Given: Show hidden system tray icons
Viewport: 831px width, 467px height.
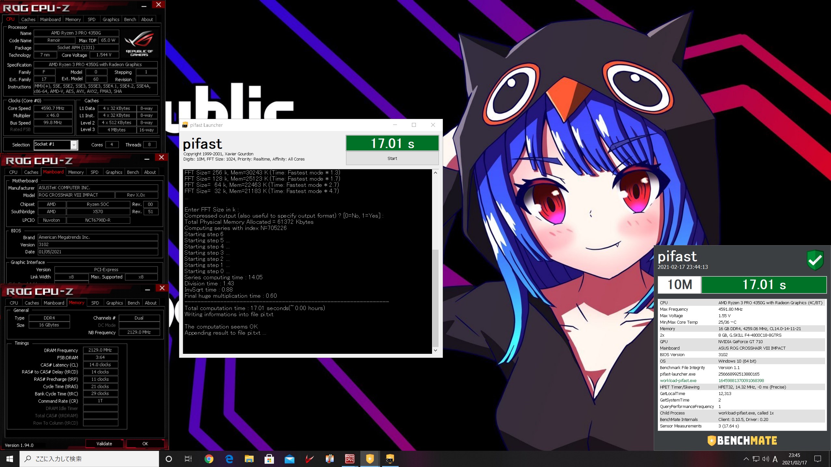Looking at the screenshot, I should point(746,459).
